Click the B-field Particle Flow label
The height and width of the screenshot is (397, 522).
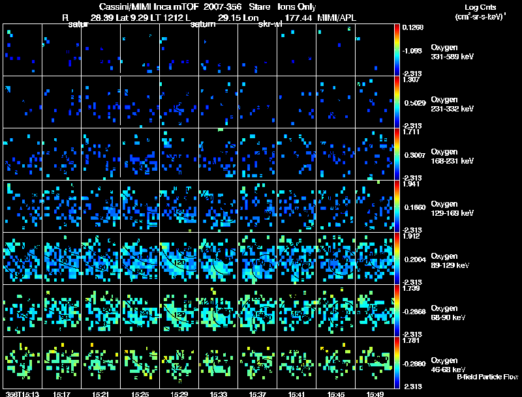tap(487, 377)
